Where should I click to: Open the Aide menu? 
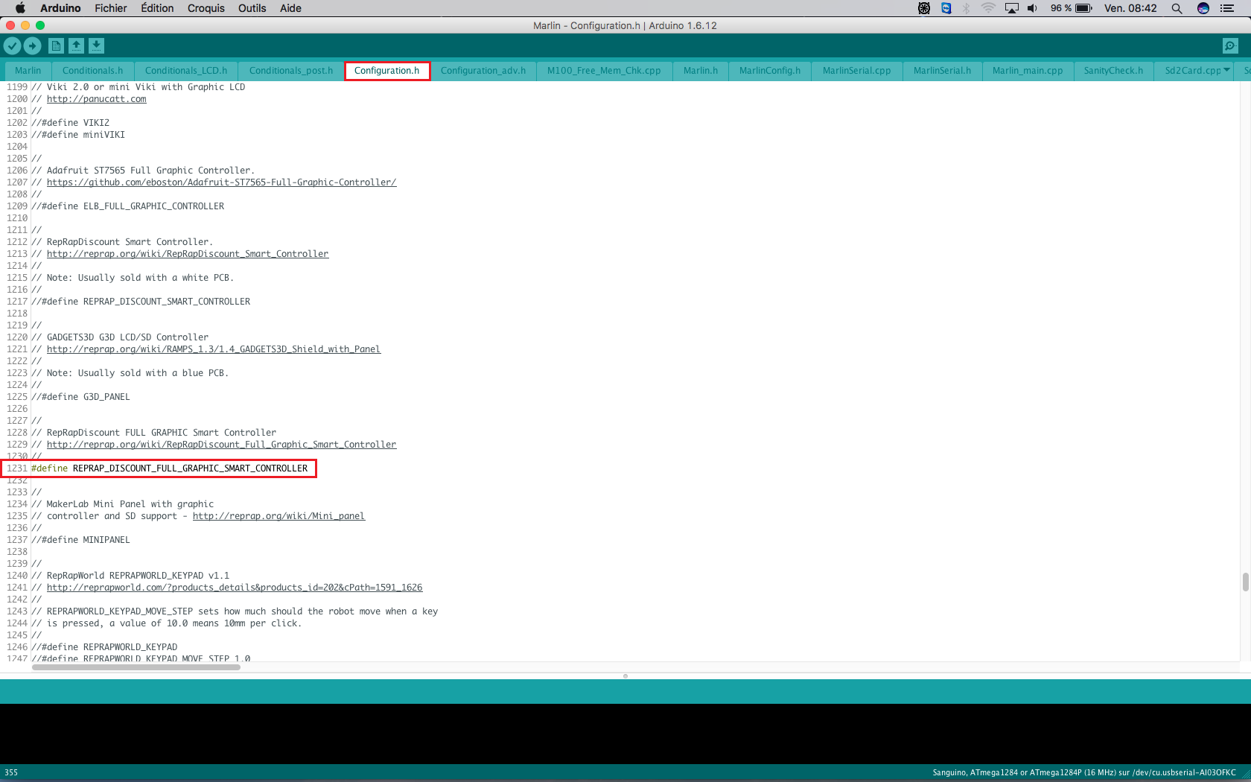(x=290, y=8)
